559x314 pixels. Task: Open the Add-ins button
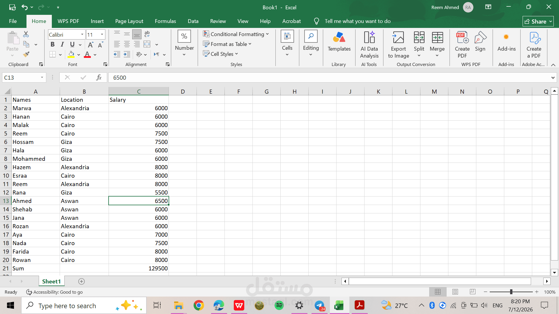coord(506,42)
